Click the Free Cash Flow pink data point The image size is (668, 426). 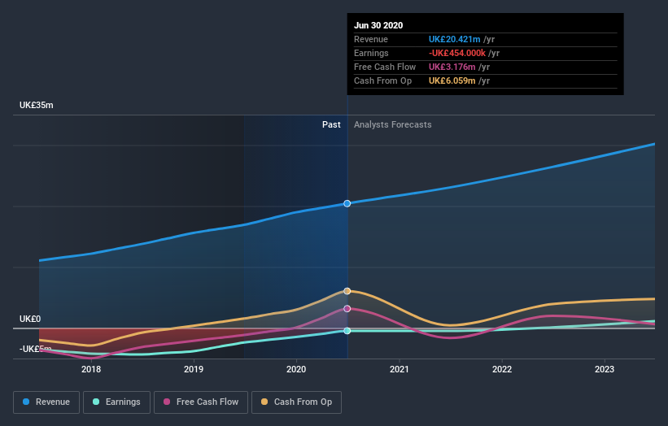(347, 309)
